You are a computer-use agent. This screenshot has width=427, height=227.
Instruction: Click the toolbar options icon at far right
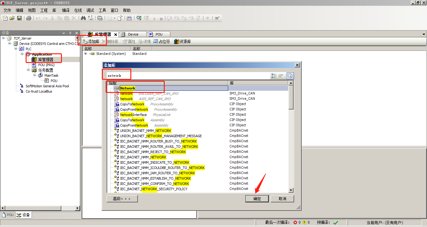coord(217,18)
